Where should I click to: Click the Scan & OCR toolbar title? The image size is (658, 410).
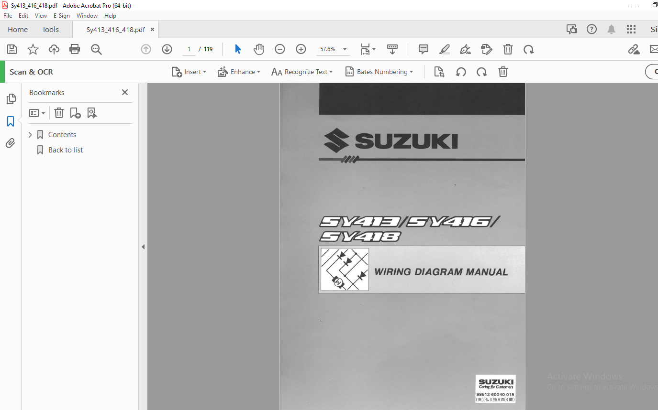(31, 72)
